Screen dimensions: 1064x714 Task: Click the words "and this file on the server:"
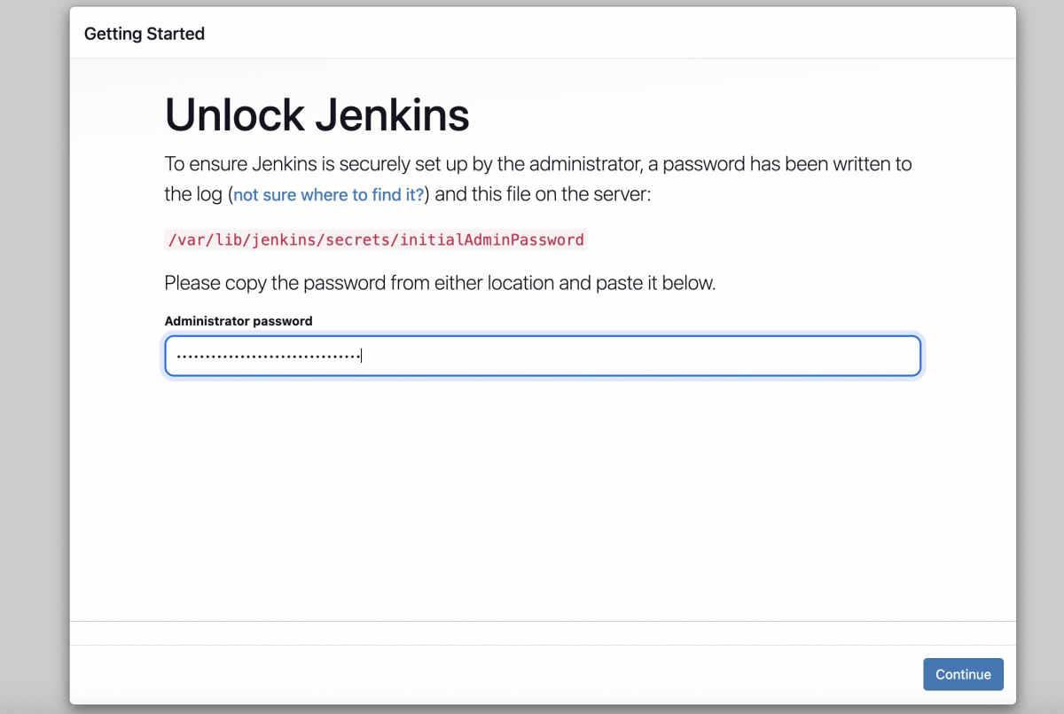(x=543, y=194)
